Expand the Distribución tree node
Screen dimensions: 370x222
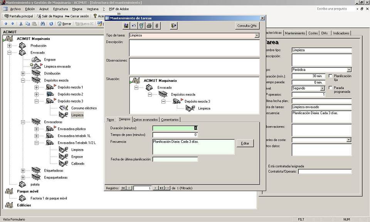pyautogui.click(x=23, y=73)
